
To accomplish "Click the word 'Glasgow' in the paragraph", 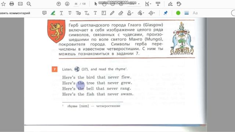I will click(153, 25).
